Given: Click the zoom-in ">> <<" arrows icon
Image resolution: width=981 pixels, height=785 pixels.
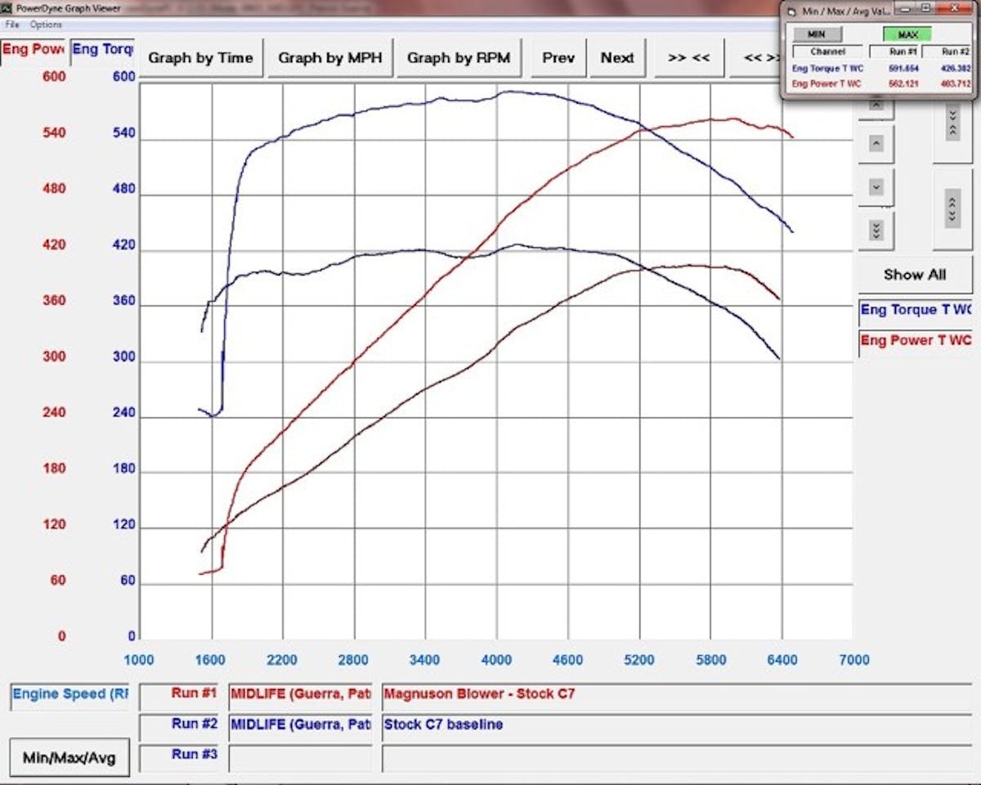Looking at the screenshot, I should coord(689,58).
